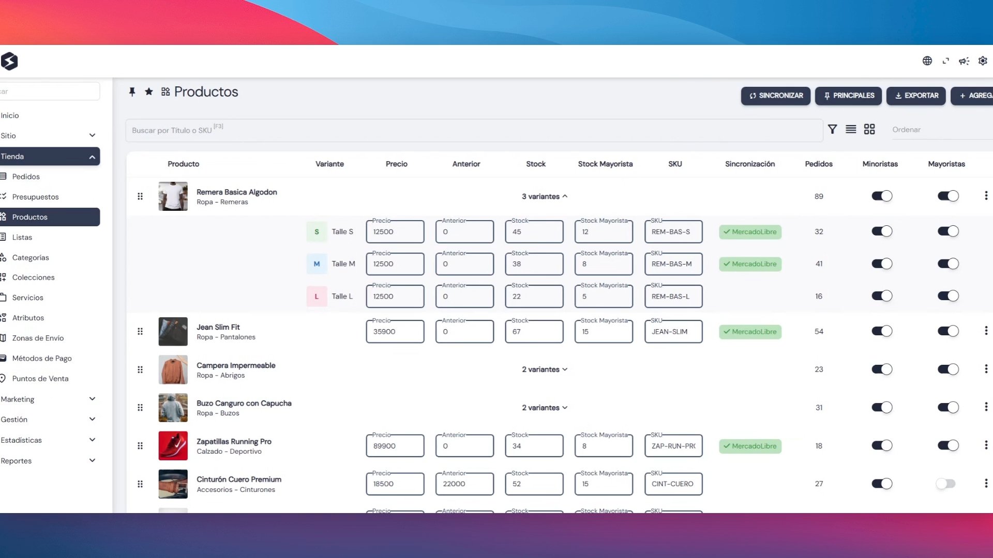Expand Campera Impermeable 2 variantes
Image resolution: width=993 pixels, height=558 pixels.
[544, 369]
